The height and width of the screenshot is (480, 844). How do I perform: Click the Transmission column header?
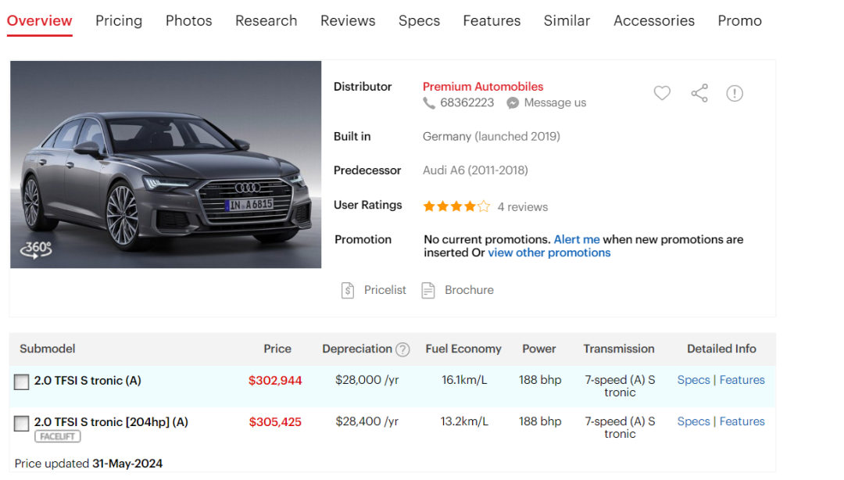point(619,349)
